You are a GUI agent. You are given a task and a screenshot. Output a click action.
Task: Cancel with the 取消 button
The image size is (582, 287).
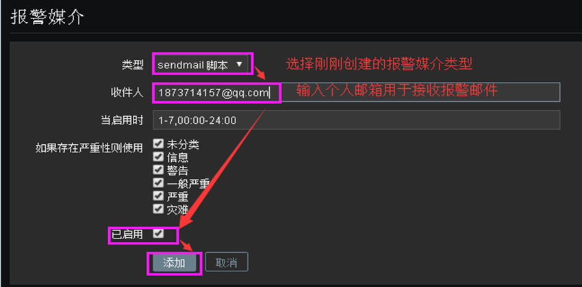point(227,262)
